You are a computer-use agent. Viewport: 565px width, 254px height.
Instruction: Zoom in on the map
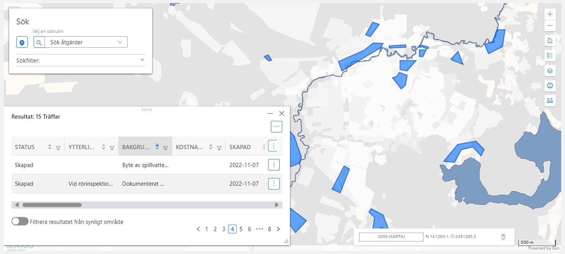(550, 14)
